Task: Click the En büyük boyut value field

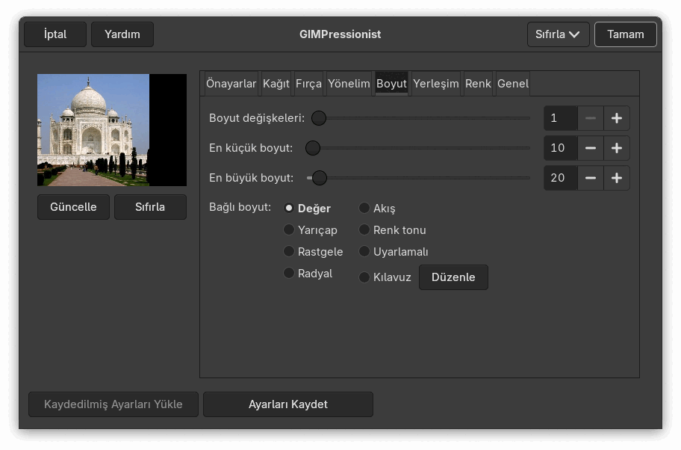Action: (561, 178)
